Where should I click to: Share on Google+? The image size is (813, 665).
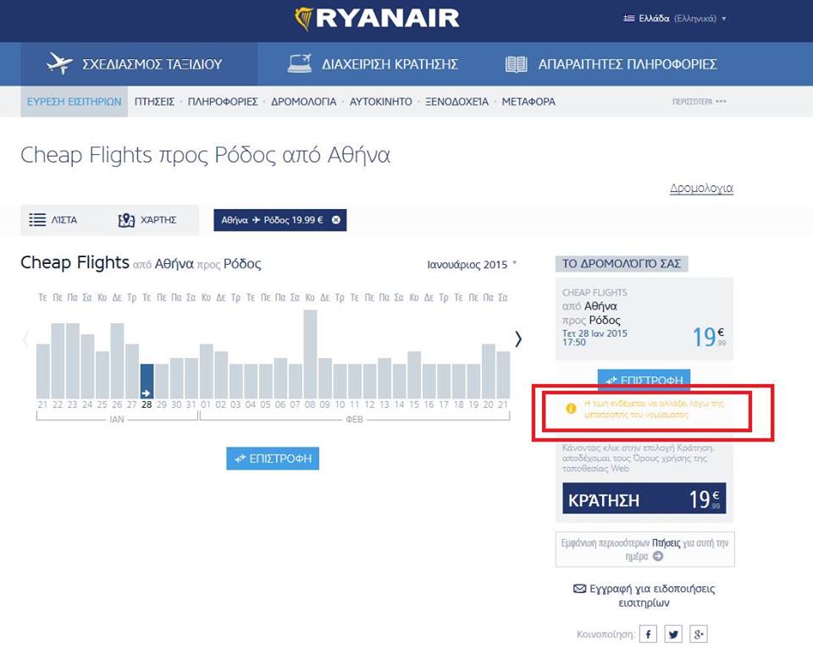pos(699,634)
